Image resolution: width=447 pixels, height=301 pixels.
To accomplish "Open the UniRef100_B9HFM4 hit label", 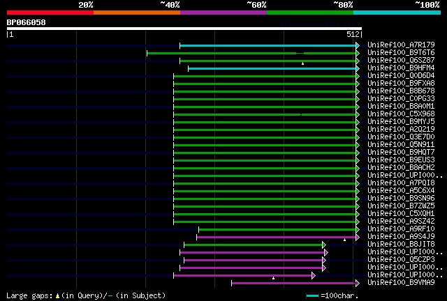I will pyautogui.click(x=401, y=68).
